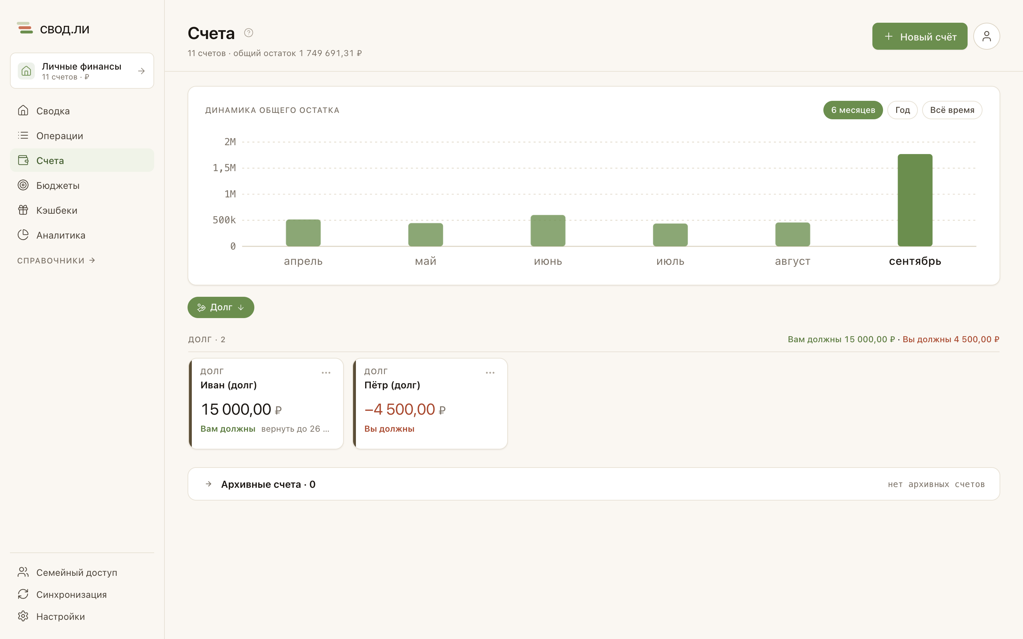
Task: Click the help question-mark icon beside Счета
Action: [x=249, y=33]
